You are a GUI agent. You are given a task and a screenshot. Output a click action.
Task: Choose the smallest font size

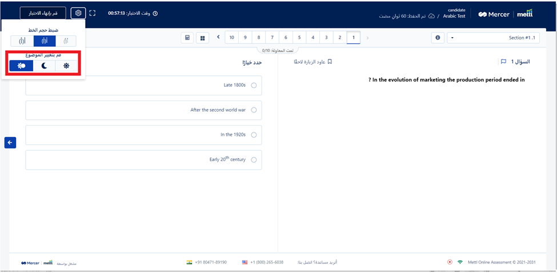(x=66, y=41)
